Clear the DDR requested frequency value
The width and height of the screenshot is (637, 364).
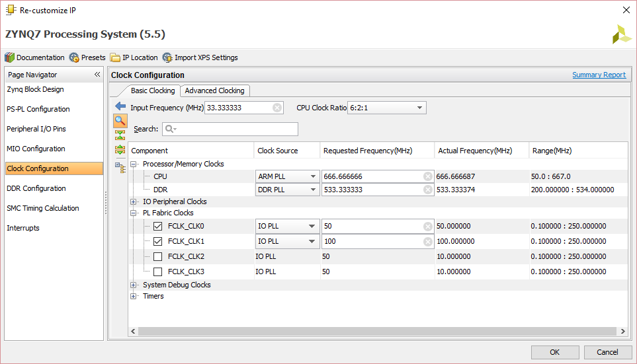click(428, 190)
